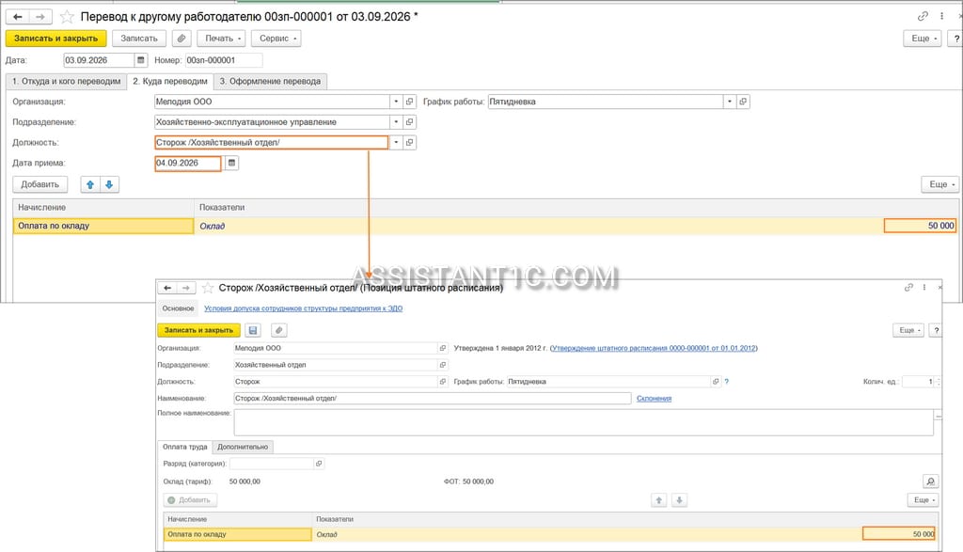The width and height of the screenshot is (963, 552).
Task: Click the 50 000 Оклад value in the main table
Action: (x=920, y=226)
